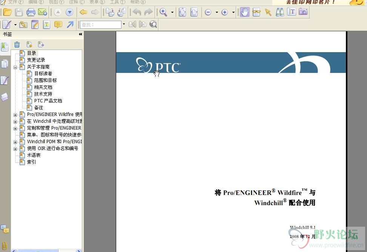Image resolution: width=367 pixels, height=252 pixels.
Task: Click the Snapshot camera tool
Action: coord(303,12)
